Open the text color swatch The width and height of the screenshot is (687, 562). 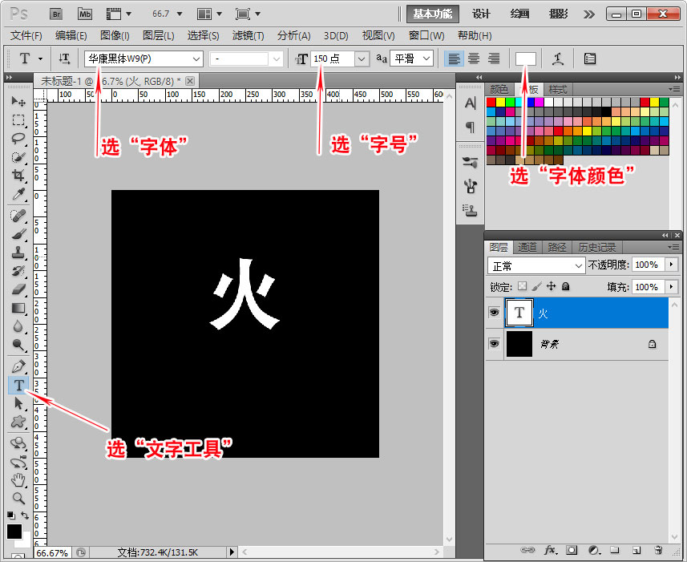[525, 59]
